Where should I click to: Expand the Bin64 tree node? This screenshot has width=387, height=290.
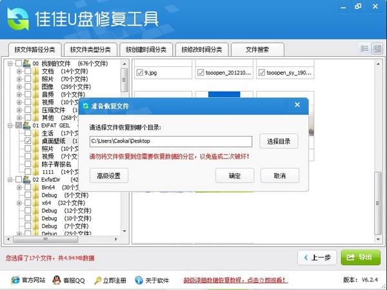coord(19,188)
